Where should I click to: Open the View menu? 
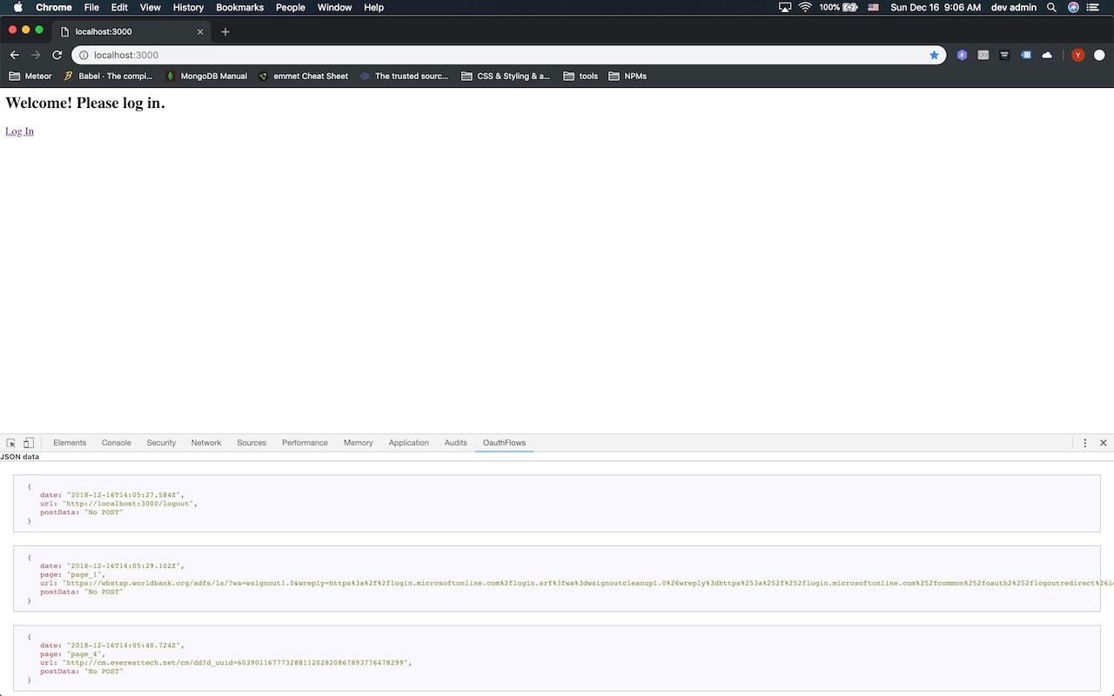click(x=151, y=7)
